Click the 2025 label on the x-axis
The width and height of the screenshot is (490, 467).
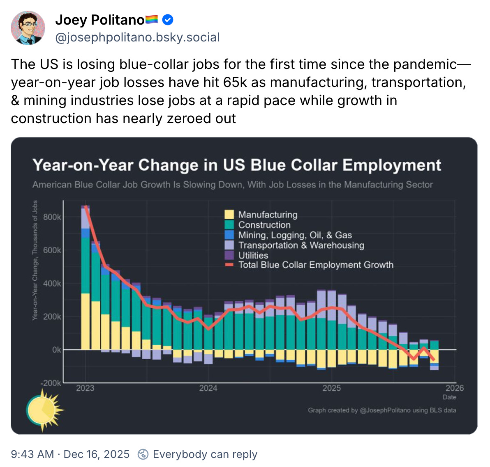(x=333, y=388)
